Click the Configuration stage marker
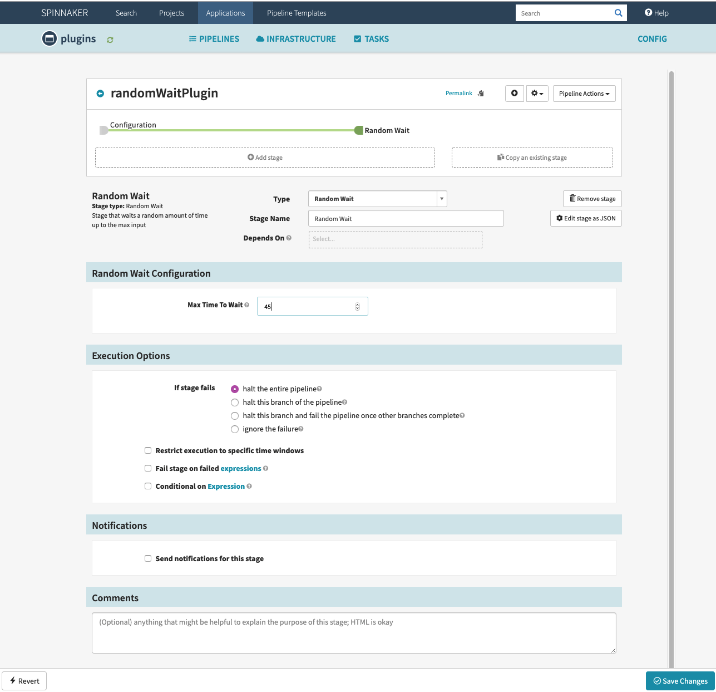This screenshot has width=716, height=692. pos(103,130)
